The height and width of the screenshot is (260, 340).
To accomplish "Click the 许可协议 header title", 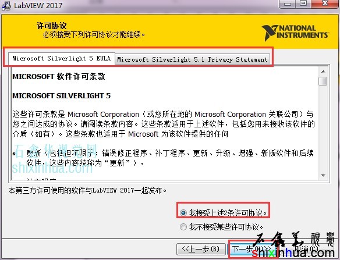I will tap(52, 26).
